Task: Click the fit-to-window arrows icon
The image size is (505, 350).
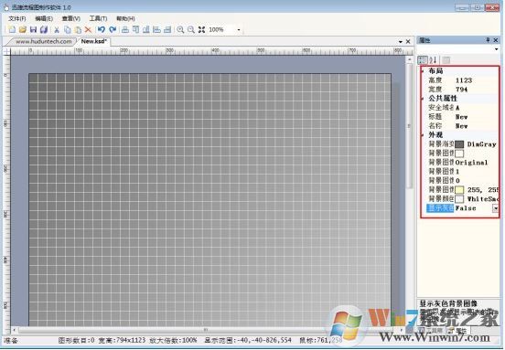Action: pos(201,30)
